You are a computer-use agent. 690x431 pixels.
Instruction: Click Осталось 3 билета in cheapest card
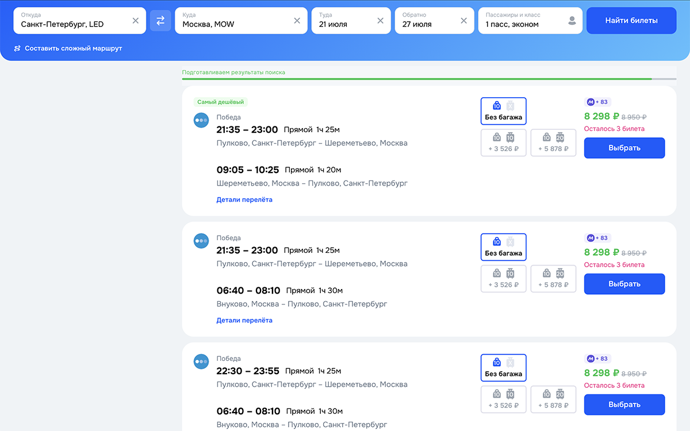pyautogui.click(x=614, y=129)
